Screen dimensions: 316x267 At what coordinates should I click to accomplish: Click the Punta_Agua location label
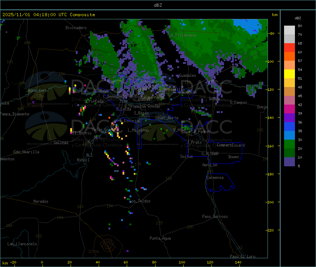160,238
